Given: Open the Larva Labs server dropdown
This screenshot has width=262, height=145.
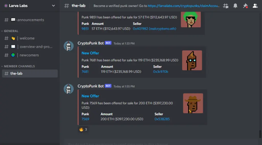Looking at the screenshot, I should click(x=30, y=6).
